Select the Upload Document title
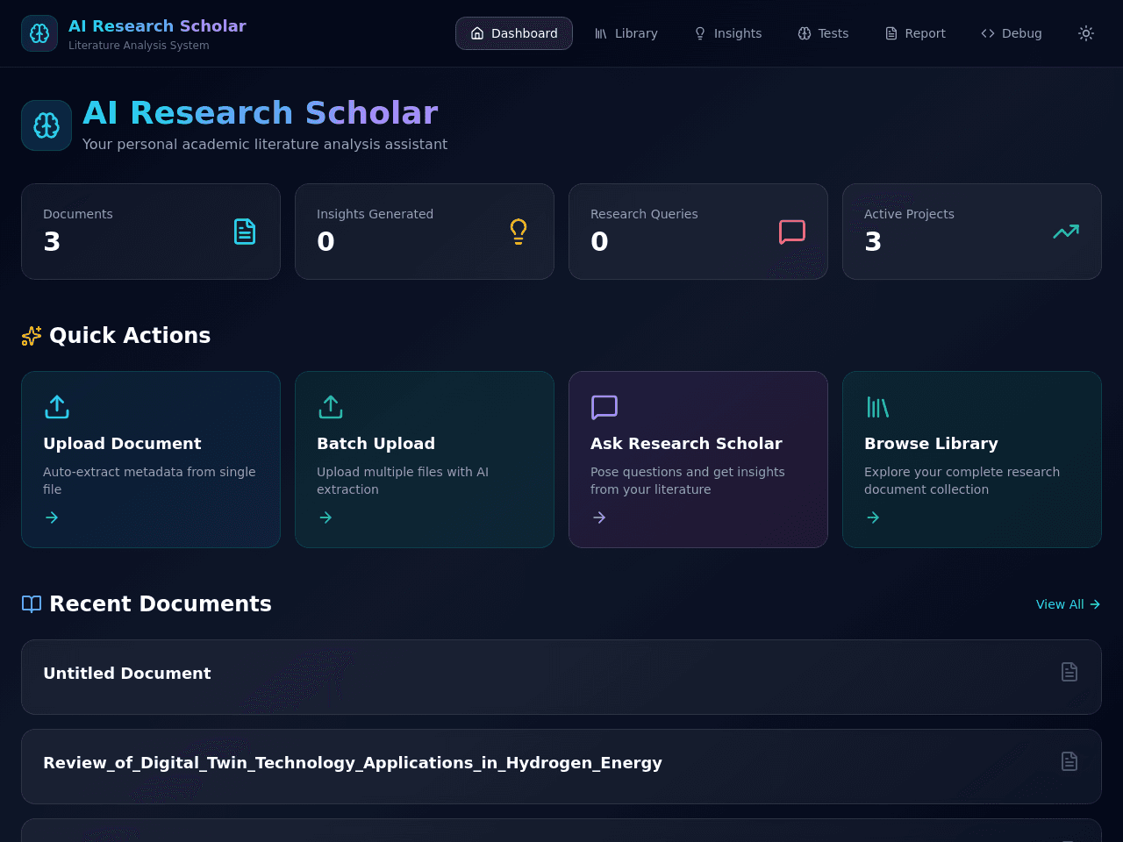The width and height of the screenshot is (1123, 842). tap(122, 444)
